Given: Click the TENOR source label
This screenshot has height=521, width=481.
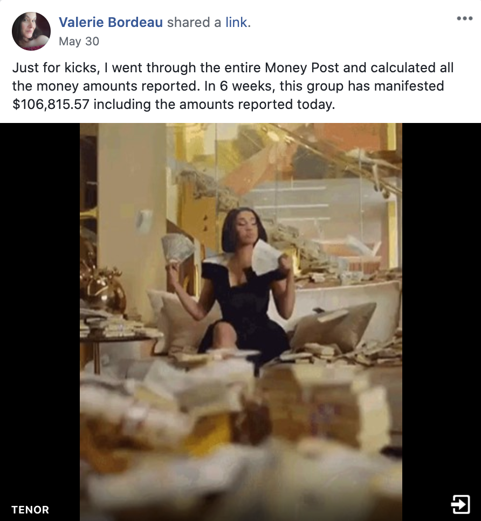Looking at the screenshot, I should (x=30, y=510).
